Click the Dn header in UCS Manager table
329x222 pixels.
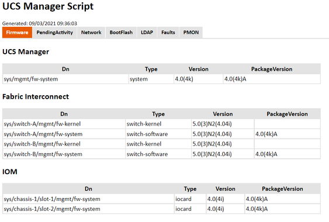(65, 69)
